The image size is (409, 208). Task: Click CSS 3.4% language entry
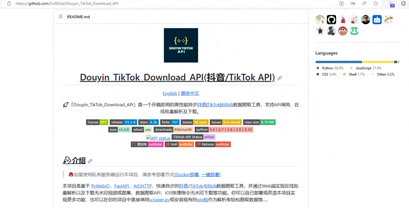327,74
